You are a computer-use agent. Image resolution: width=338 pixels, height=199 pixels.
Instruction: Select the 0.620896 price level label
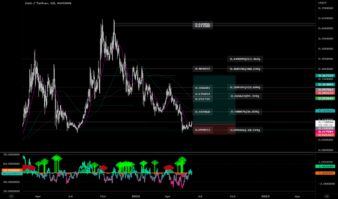tap(202, 24)
